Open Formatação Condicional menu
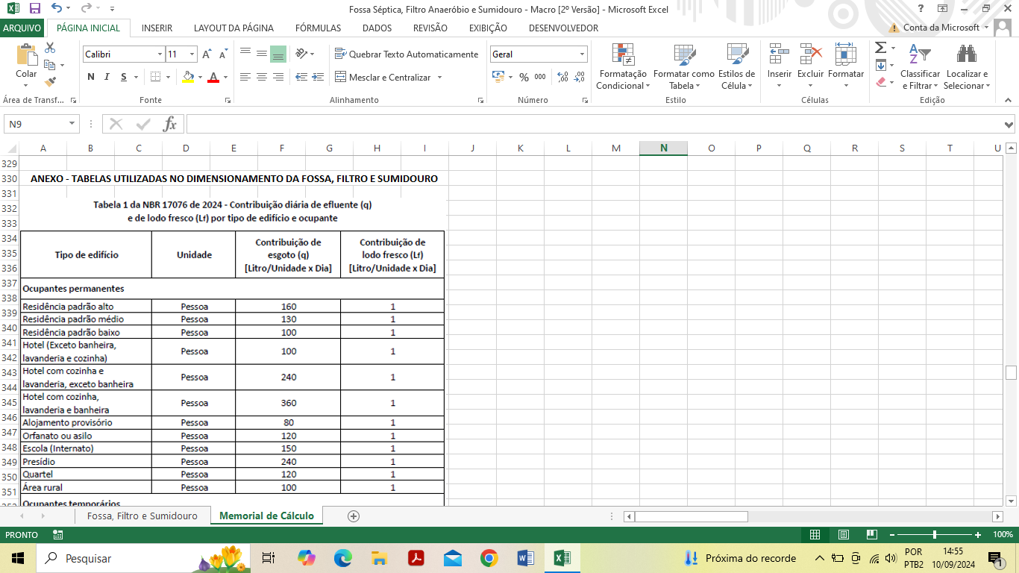The image size is (1019, 573). pos(622,67)
